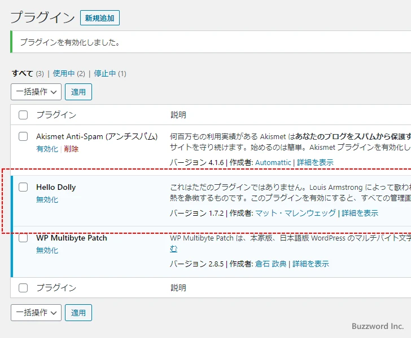This screenshot has width=411, height=338.
Task: Click the プラグイン page heading
Action: tap(43, 17)
